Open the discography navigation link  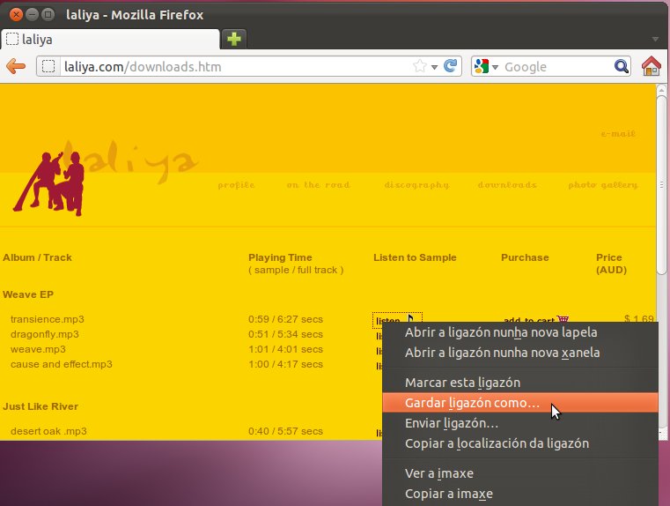(x=416, y=185)
